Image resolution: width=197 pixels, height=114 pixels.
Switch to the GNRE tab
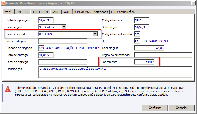[x=55, y=12]
